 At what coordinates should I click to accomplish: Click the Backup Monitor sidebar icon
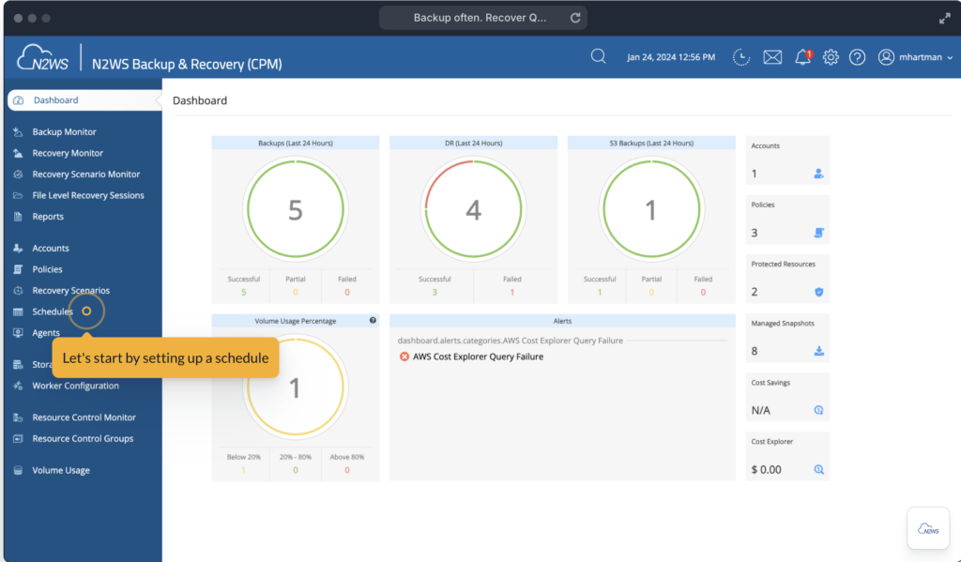pos(18,131)
